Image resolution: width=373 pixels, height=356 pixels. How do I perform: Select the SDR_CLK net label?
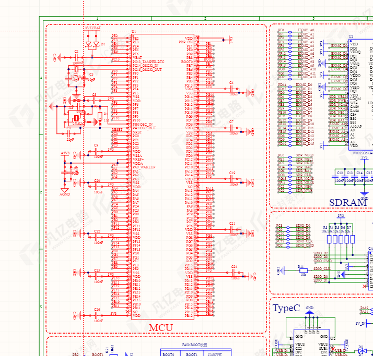point(304,175)
